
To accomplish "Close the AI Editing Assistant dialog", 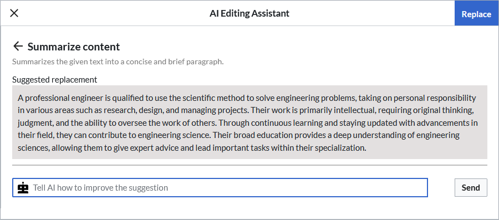I will click(x=14, y=13).
